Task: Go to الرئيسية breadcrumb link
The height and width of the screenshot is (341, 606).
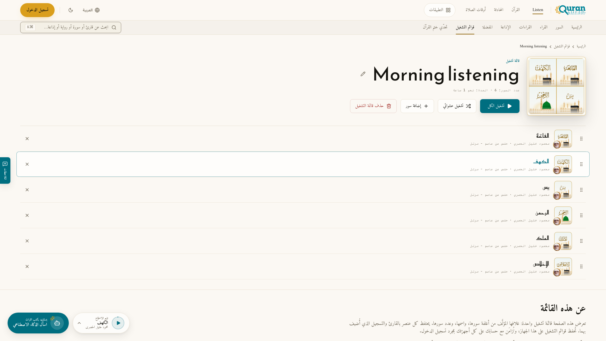Action: coord(581,46)
